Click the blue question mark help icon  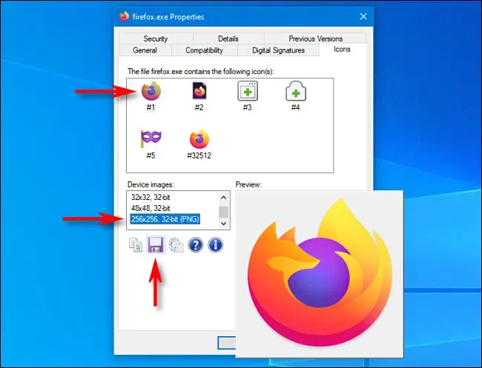point(196,244)
